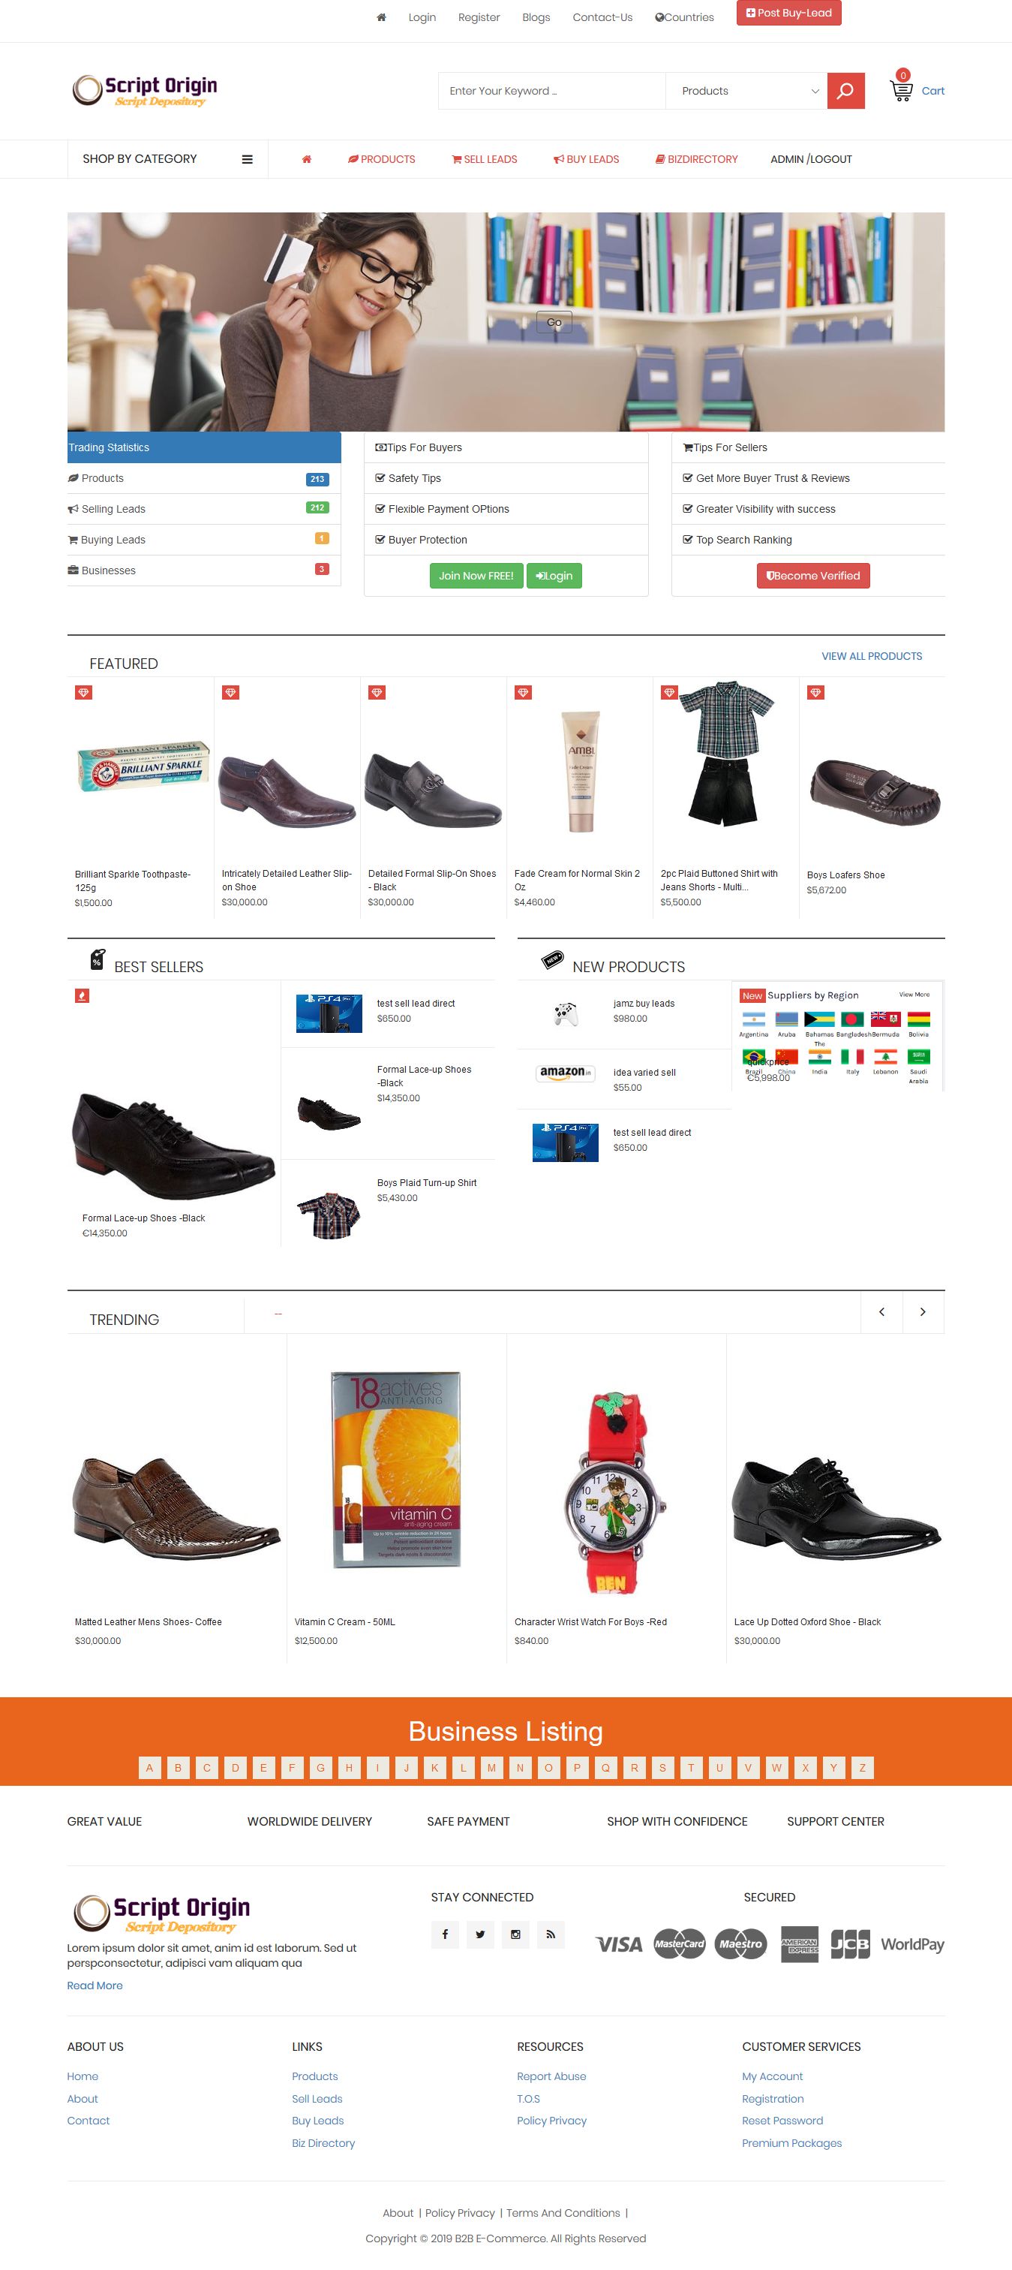The width and height of the screenshot is (1012, 2270).
Task: Click the Become Verified button
Action: click(x=813, y=576)
